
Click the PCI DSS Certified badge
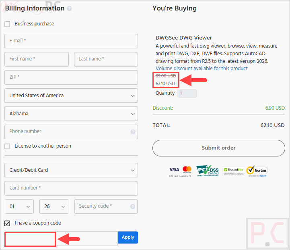pyautogui.click(x=208, y=171)
